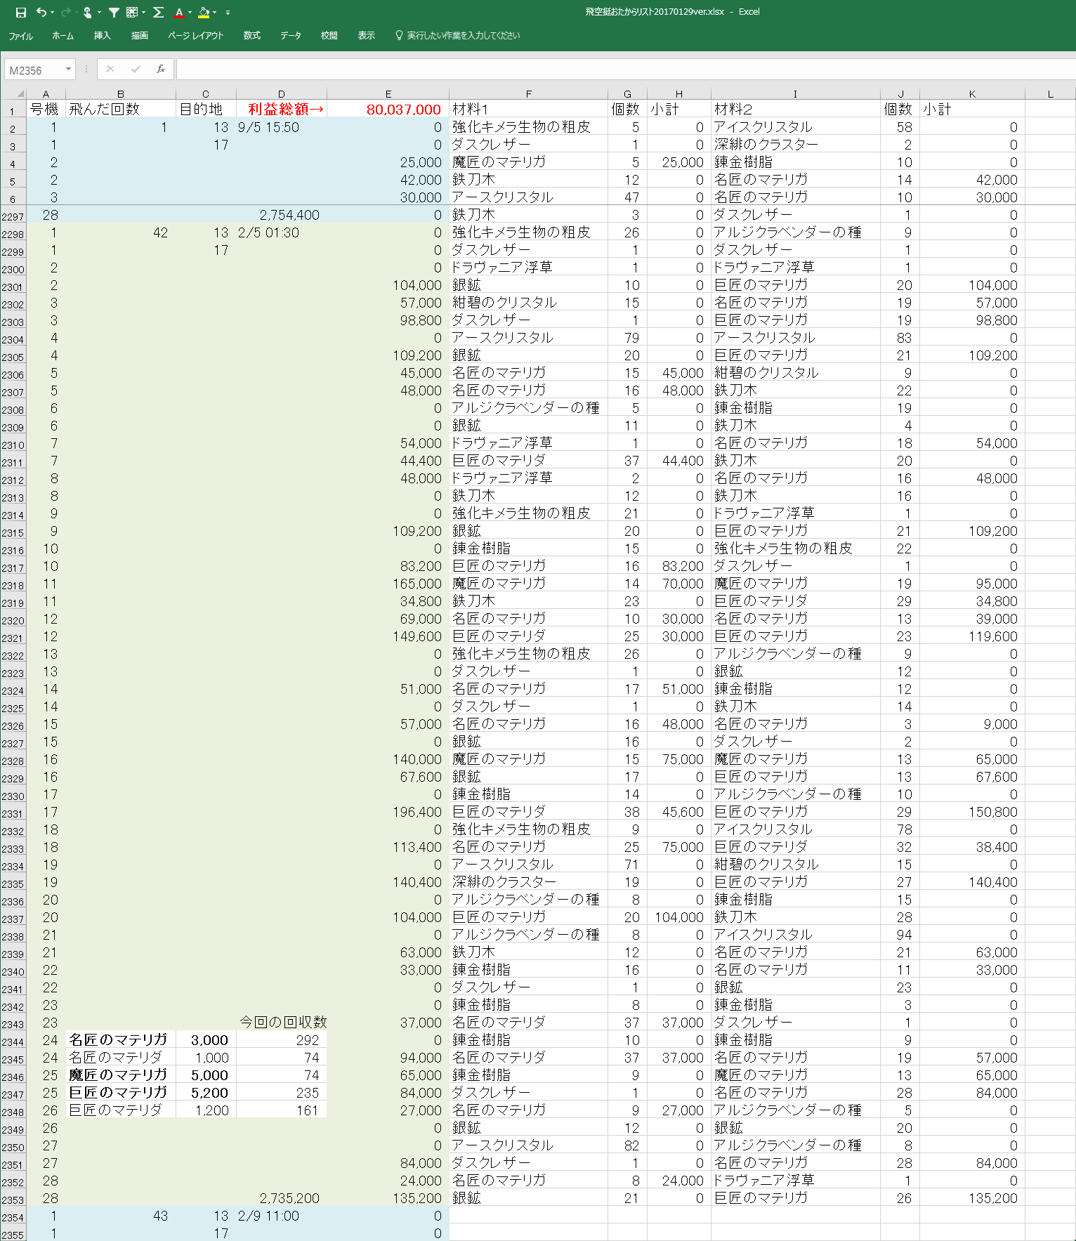Open the font color dropdown arrow
Viewport: 1076px width, 1241px height.
tap(190, 12)
